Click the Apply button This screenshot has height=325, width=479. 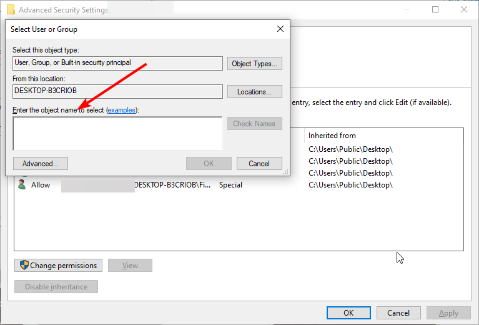(448, 312)
